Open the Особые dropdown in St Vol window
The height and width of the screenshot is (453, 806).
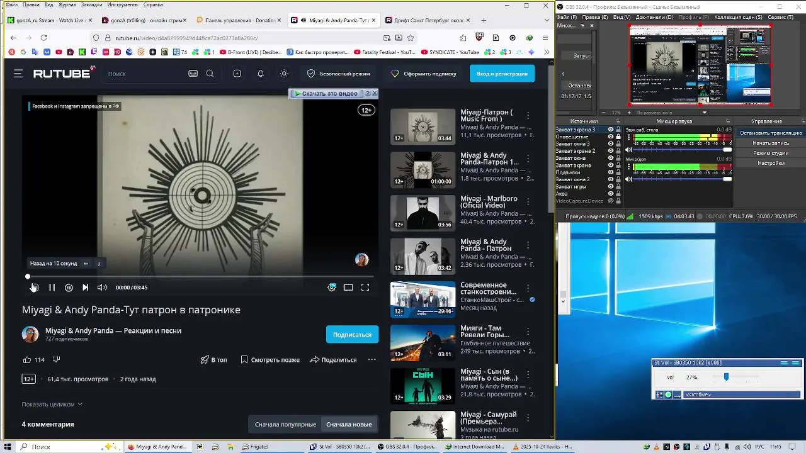[742, 394]
